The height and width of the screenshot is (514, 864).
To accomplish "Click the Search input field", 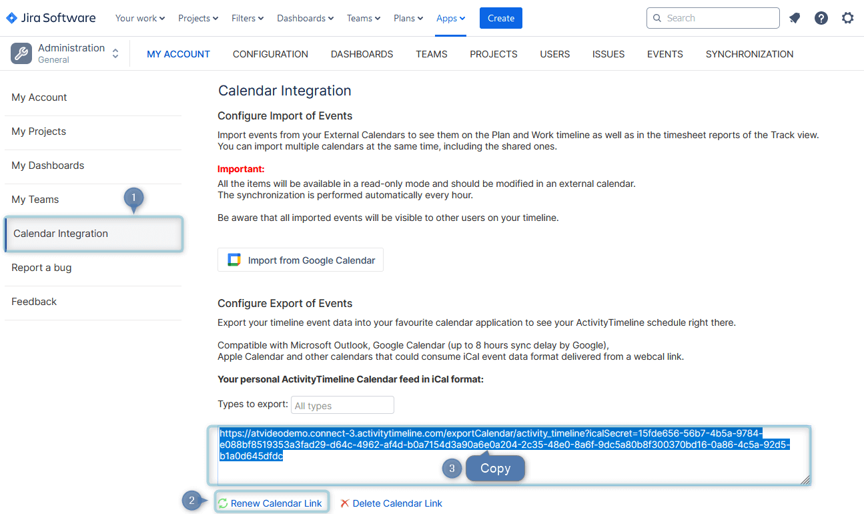I will click(x=713, y=18).
